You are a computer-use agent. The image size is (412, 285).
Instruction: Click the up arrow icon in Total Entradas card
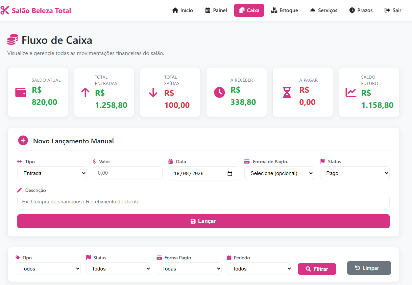[85, 92]
